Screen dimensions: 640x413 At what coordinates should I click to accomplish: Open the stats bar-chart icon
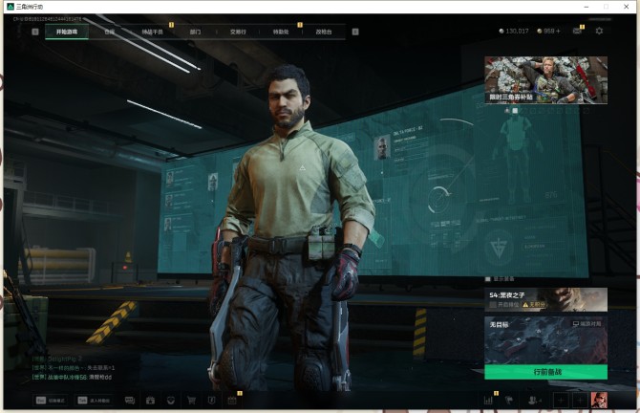coord(488,401)
